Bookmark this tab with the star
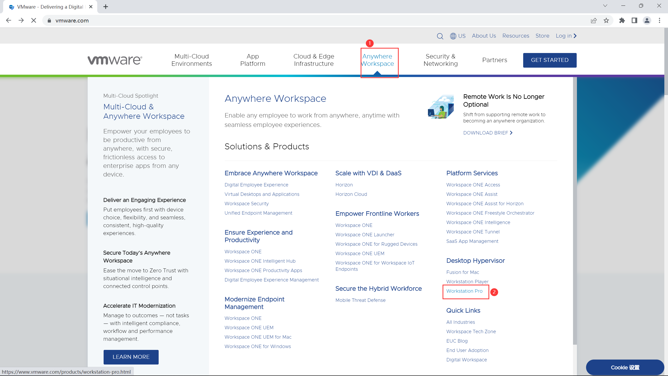668x376 pixels. click(x=606, y=20)
